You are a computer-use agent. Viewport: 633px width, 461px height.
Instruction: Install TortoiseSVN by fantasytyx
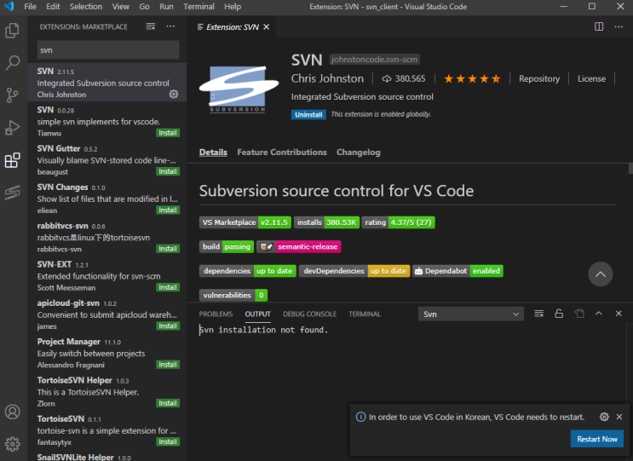click(168, 441)
